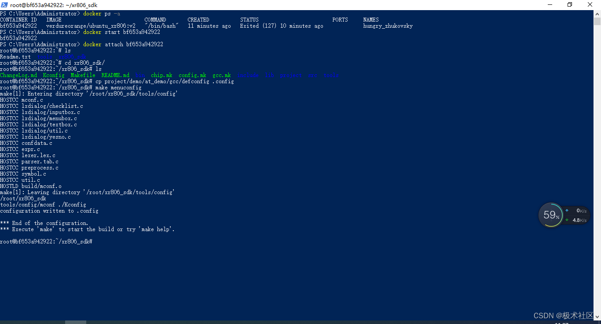Screen dimensions: 601x324
Task: Click the 'HOSTCC expr.c' line
Action: [20, 149]
